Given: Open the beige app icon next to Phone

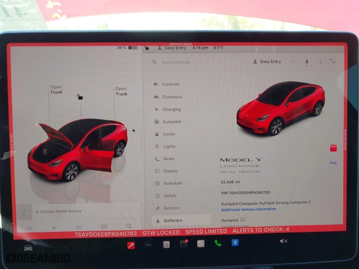Looking at the screenshot, I should point(201,244).
